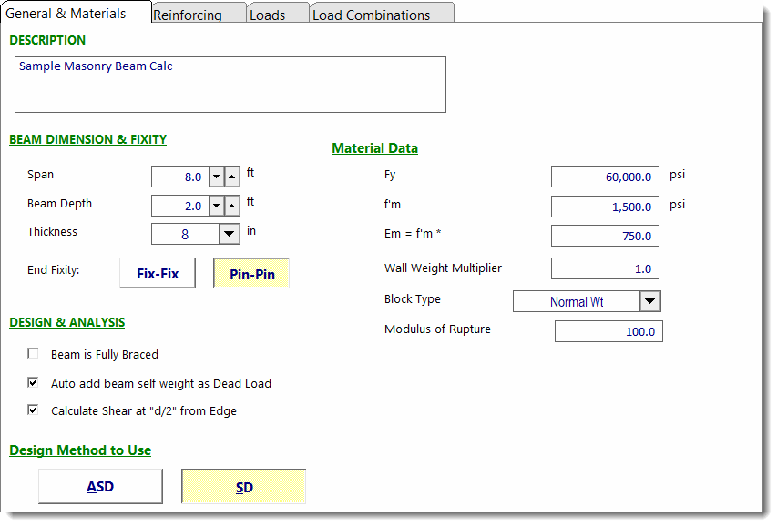Open the Thickness dropdown

tap(230, 234)
